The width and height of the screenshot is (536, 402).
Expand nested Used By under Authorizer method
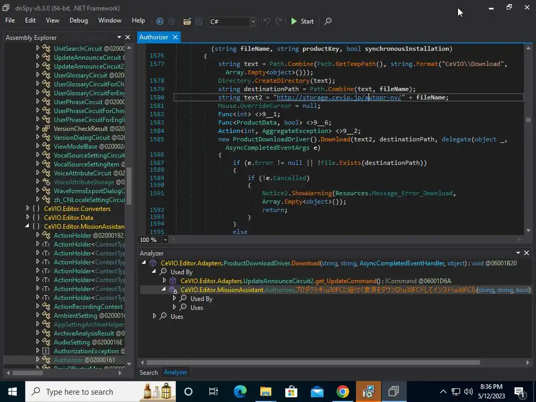[174, 298]
